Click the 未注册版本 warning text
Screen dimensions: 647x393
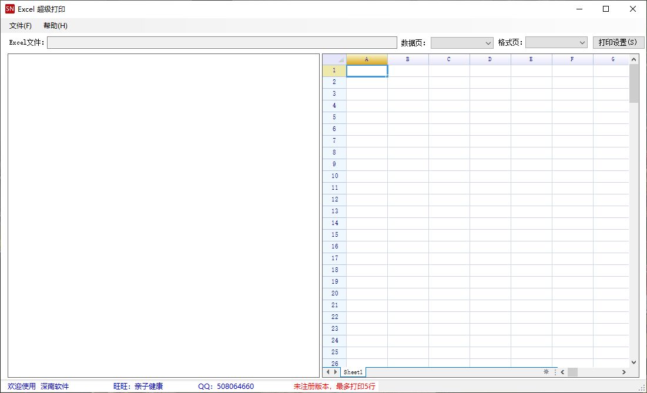(x=334, y=387)
